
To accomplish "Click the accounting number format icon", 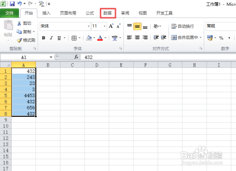I will (210, 38).
